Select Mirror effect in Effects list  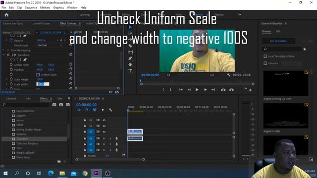click(20, 120)
